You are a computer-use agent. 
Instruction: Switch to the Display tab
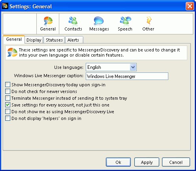click(x=34, y=40)
